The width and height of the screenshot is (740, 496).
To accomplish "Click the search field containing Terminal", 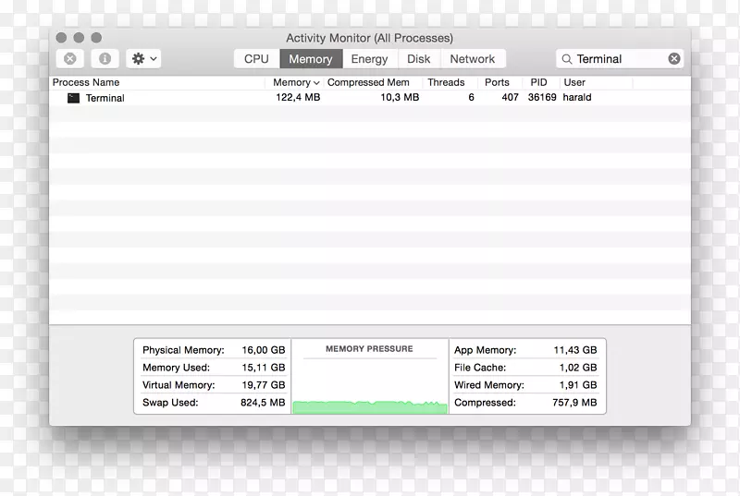I will click(x=620, y=59).
